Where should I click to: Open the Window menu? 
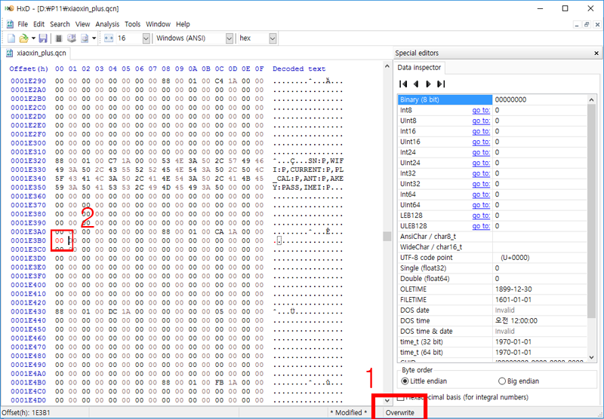(158, 24)
